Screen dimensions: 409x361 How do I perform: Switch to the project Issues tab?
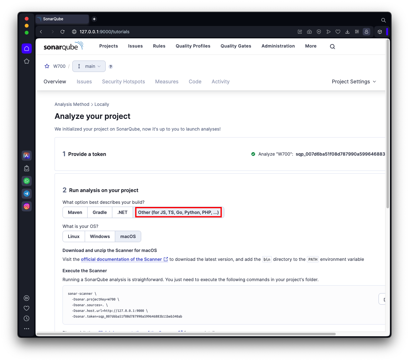84,81
